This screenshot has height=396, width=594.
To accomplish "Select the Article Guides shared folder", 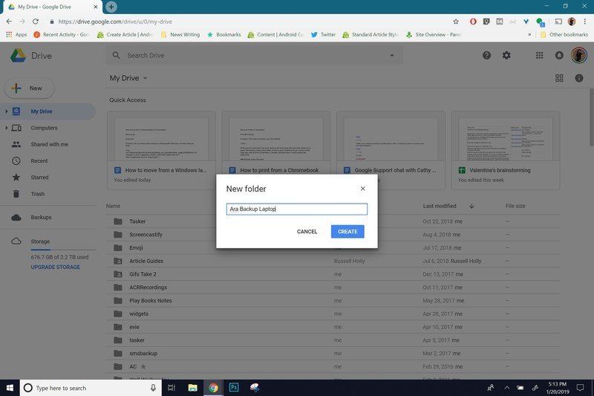I will 333,261.
